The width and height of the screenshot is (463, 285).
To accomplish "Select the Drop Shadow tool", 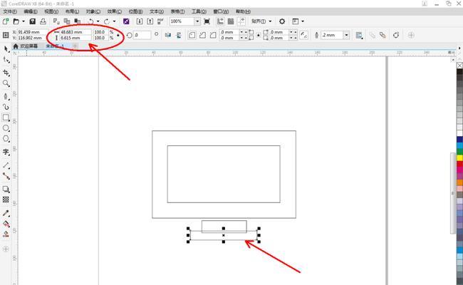I will pos(6,189).
